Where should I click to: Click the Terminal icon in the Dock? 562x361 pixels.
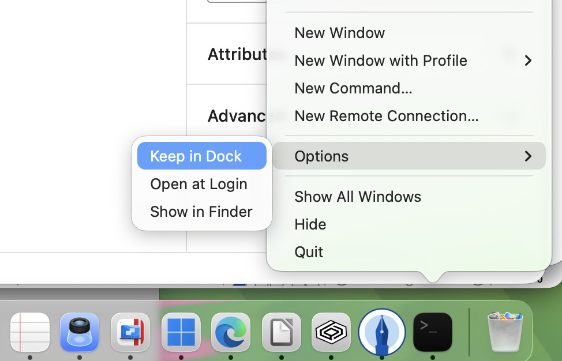coord(432,332)
